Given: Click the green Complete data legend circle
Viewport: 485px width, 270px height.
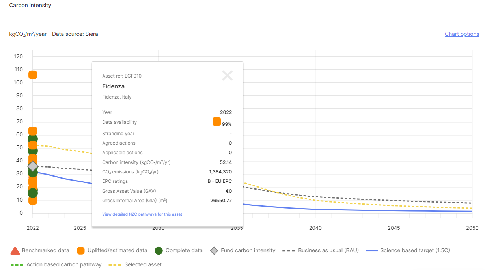Looking at the screenshot, I should click(159, 251).
